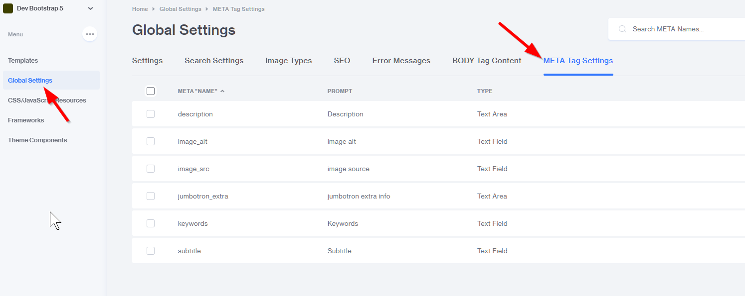Toggle the select-all checkbox in header

click(151, 91)
